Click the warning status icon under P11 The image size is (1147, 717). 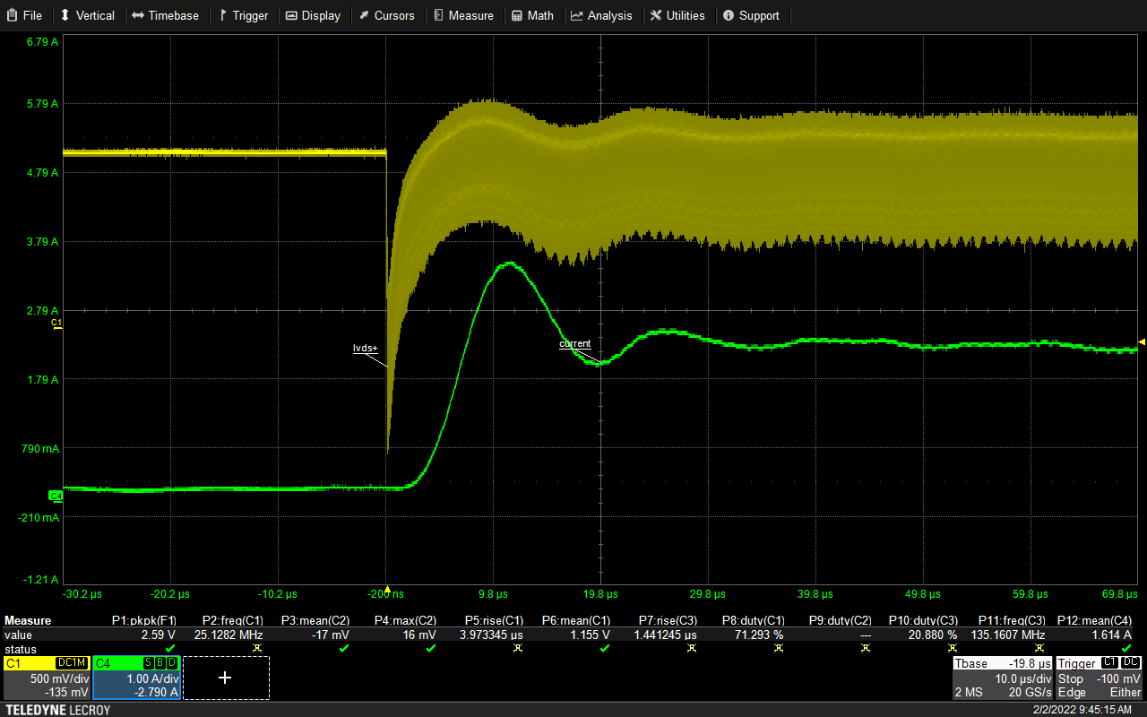click(1039, 647)
